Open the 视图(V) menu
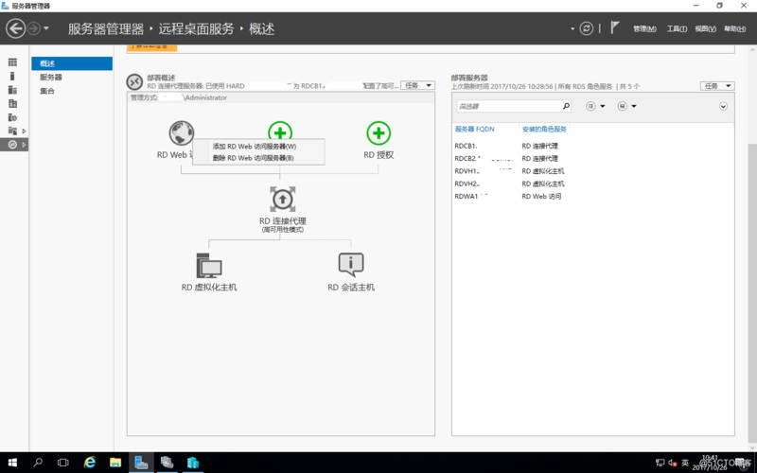Image resolution: width=757 pixels, height=473 pixels. click(x=705, y=29)
